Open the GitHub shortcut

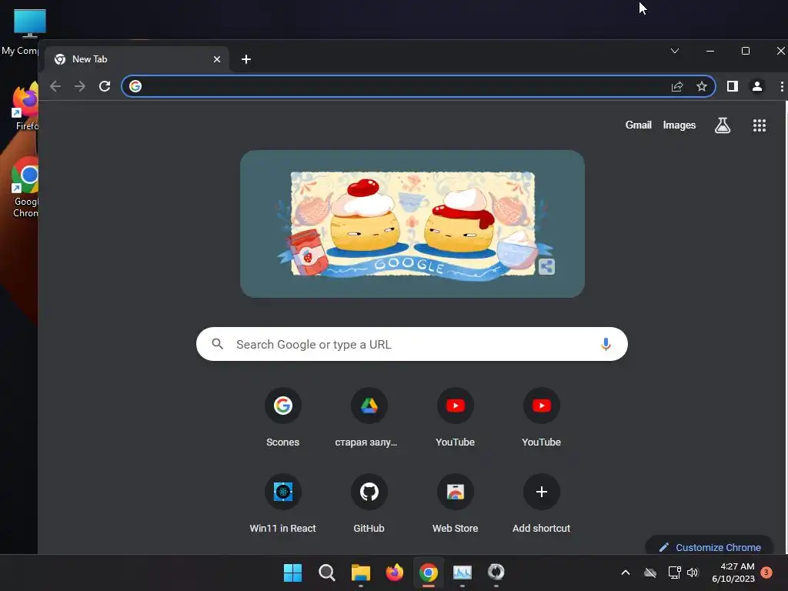[x=369, y=503]
